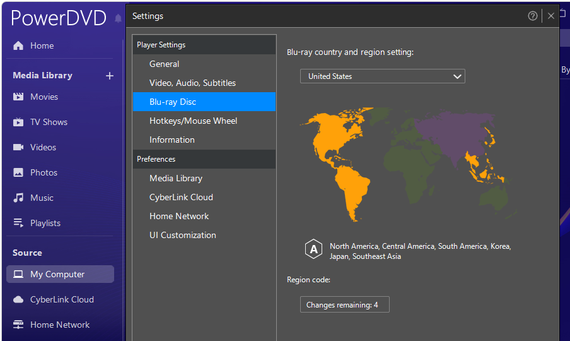Click the Music note icon
The height and width of the screenshot is (341, 570).
click(18, 198)
